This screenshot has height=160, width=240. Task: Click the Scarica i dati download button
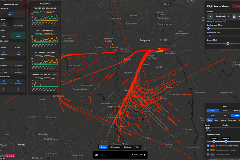coord(137,155)
